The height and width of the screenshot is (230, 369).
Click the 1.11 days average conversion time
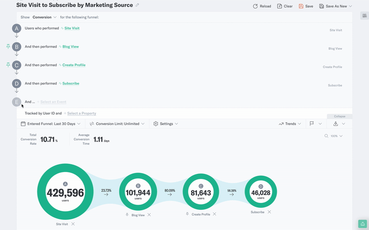pos(101,139)
